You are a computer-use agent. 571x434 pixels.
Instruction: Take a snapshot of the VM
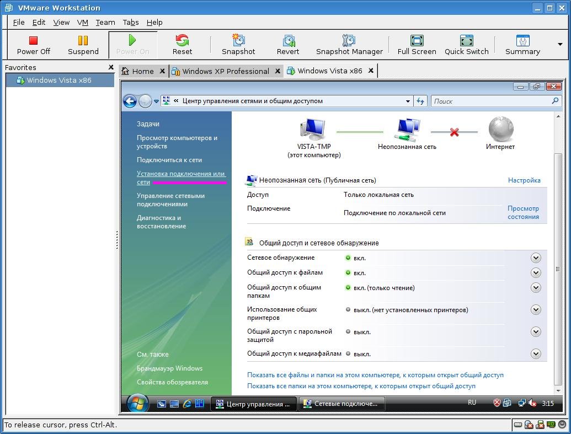pyautogui.click(x=238, y=45)
